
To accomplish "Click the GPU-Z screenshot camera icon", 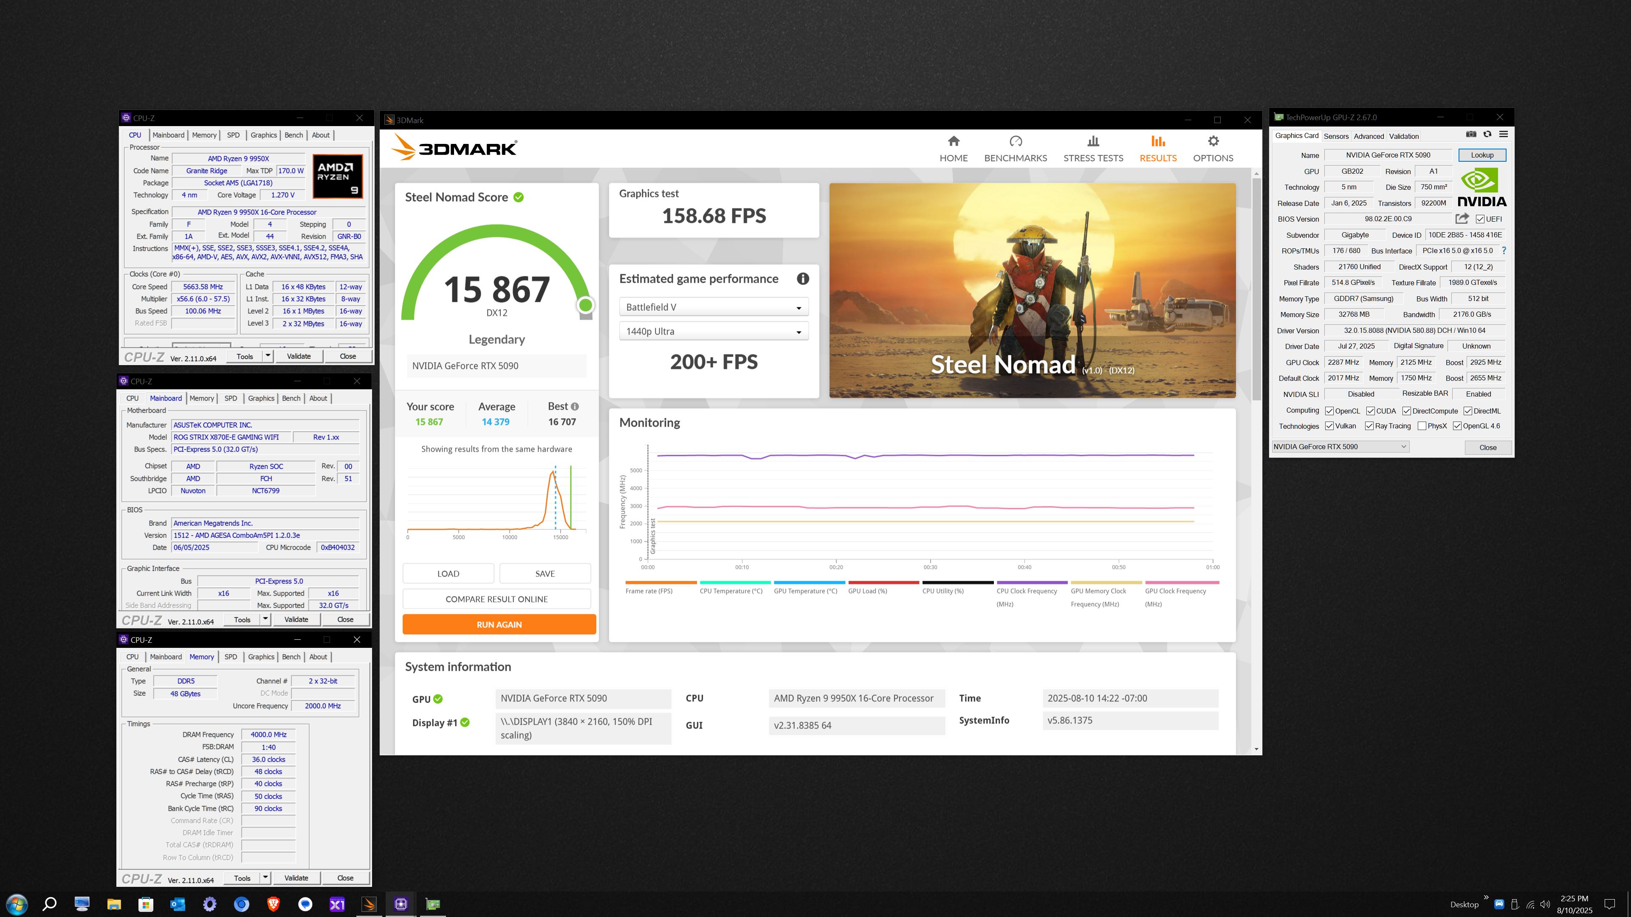I will pyautogui.click(x=1471, y=134).
